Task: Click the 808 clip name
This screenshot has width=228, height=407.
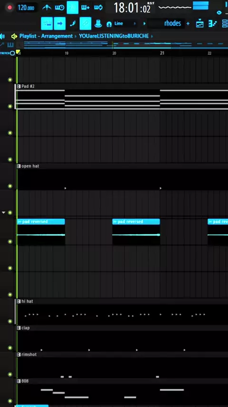Action: click(25, 381)
